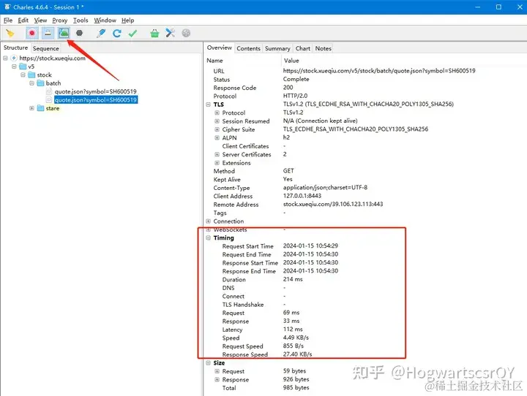Select the Overview tab
The image size is (527, 396).
219,47
